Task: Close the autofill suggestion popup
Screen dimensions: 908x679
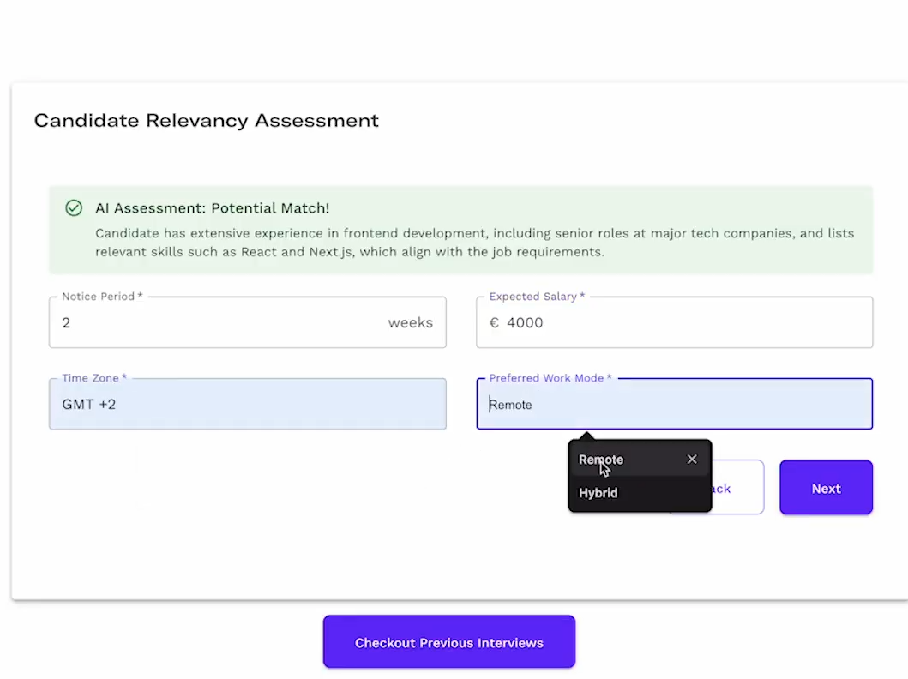Action: click(x=692, y=460)
